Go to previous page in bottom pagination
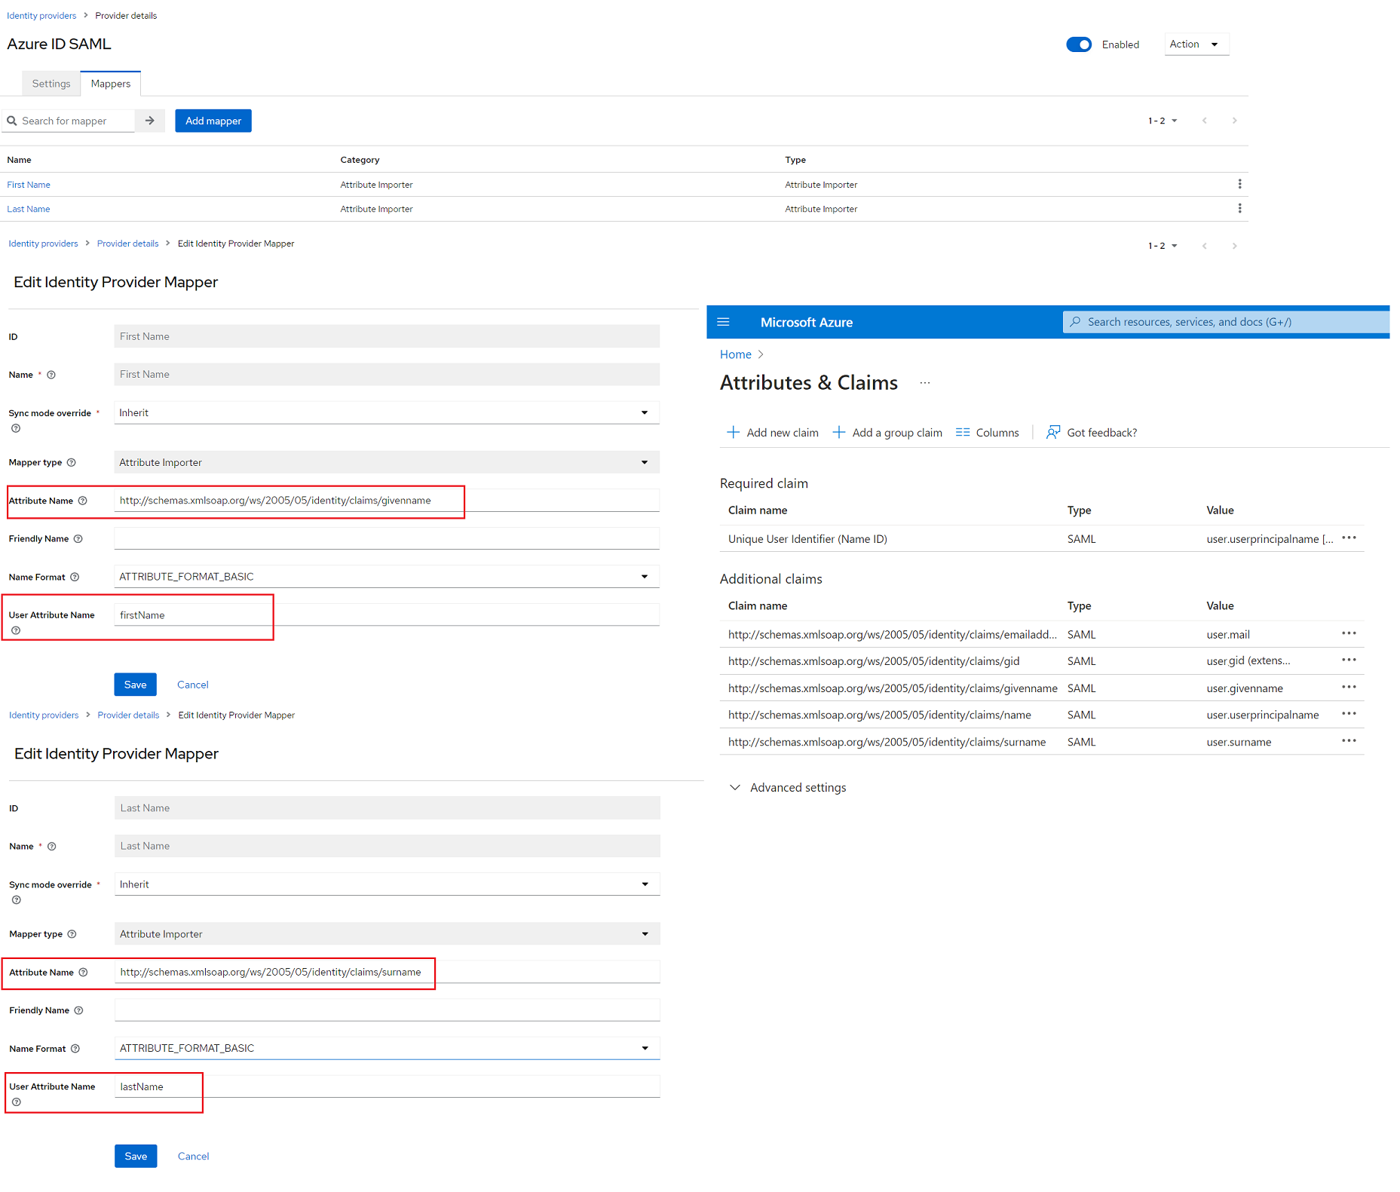Image resolution: width=1400 pixels, height=1192 pixels. point(1205,246)
